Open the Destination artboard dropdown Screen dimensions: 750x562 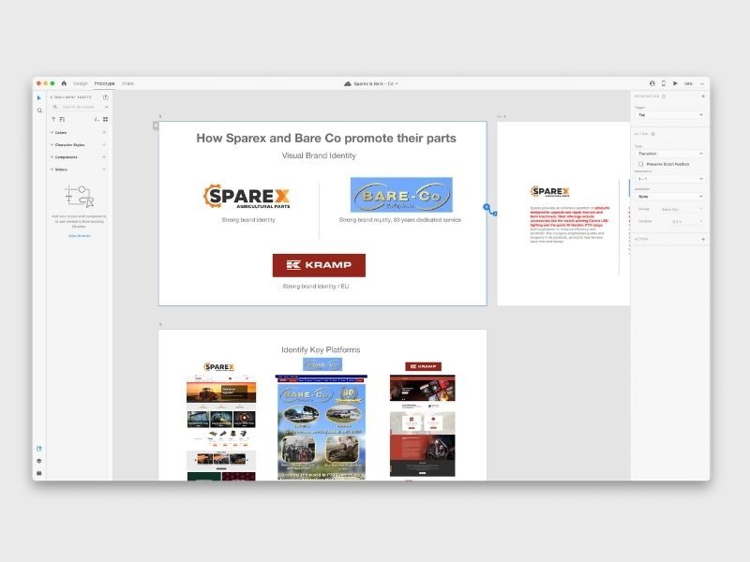669,179
